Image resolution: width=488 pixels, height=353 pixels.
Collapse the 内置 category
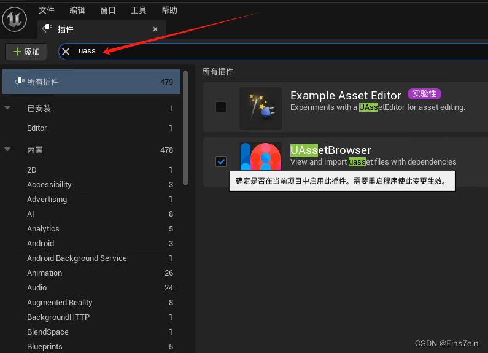click(x=7, y=149)
